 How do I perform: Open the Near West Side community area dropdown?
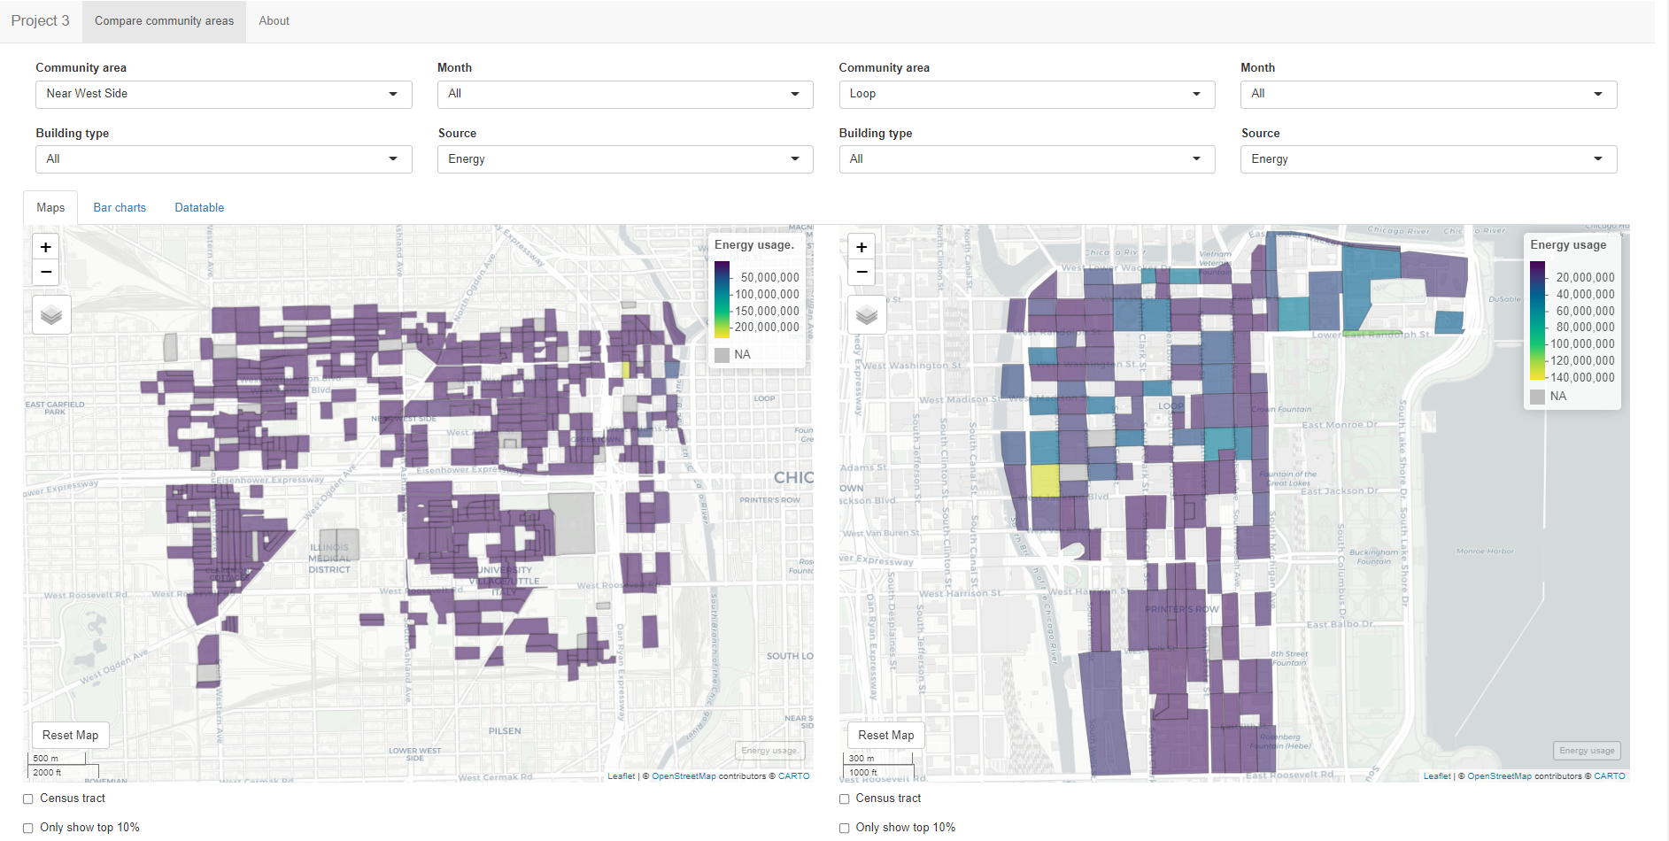tap(224, 94)
